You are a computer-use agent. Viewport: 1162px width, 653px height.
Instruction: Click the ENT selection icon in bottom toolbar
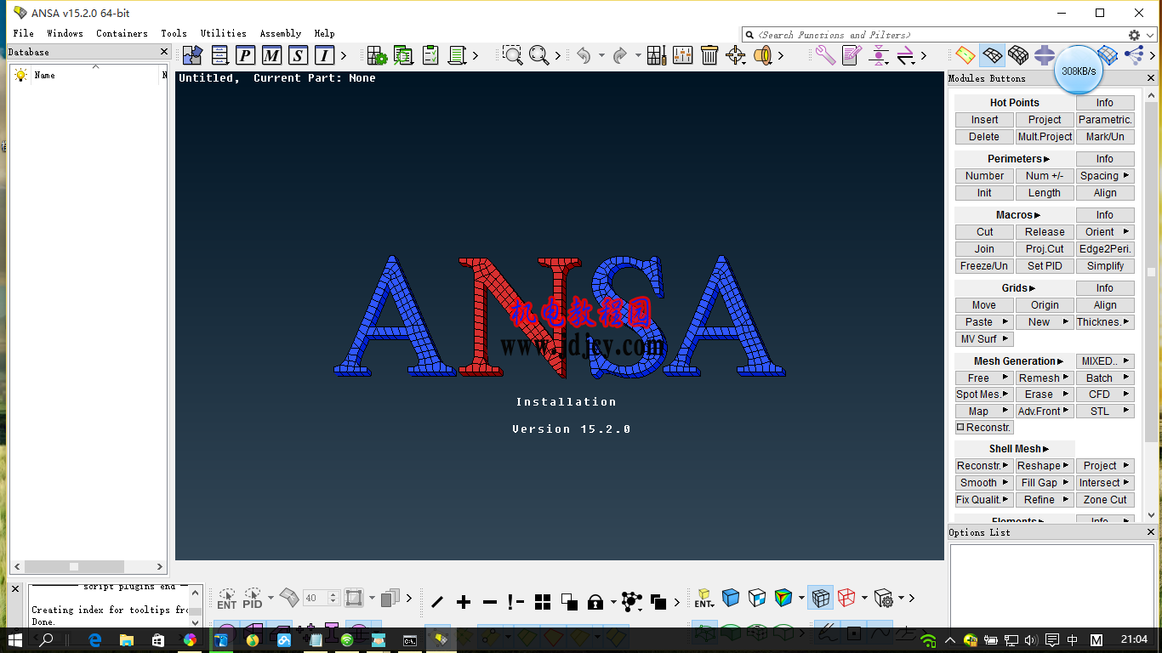tap(226, 599)
